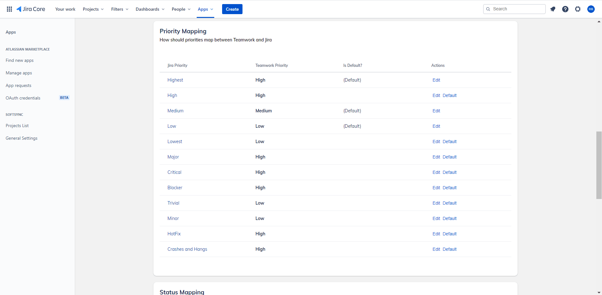
Task: Edit the Highest priority mapping
Action: point(436,80)
